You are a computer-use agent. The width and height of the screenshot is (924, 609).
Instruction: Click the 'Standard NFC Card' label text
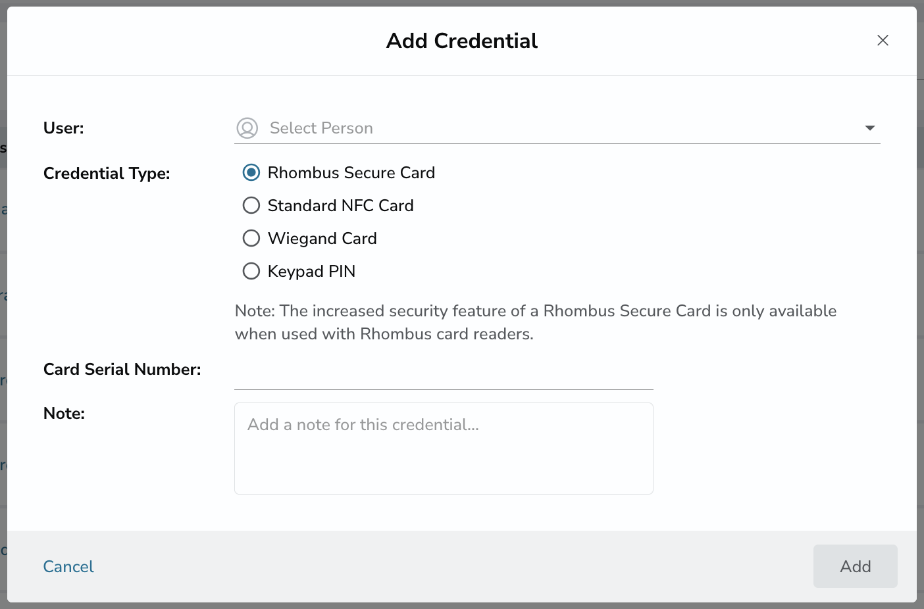[341, 206]
